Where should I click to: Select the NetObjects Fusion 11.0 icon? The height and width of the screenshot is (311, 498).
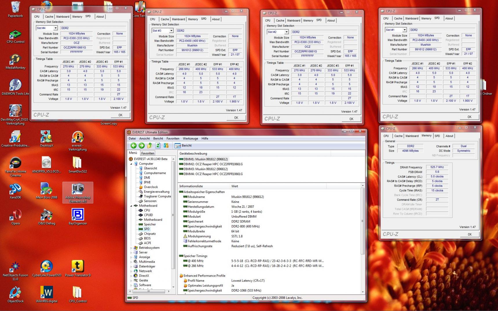(15, 271)
